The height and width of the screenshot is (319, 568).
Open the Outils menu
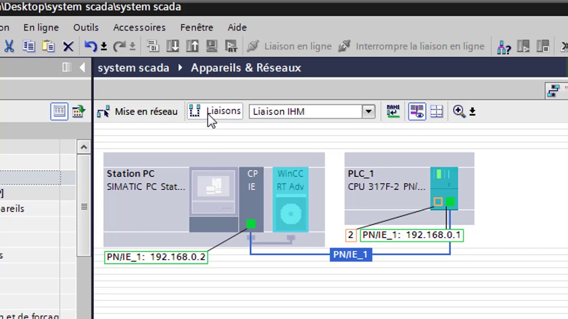click(86, 27)
